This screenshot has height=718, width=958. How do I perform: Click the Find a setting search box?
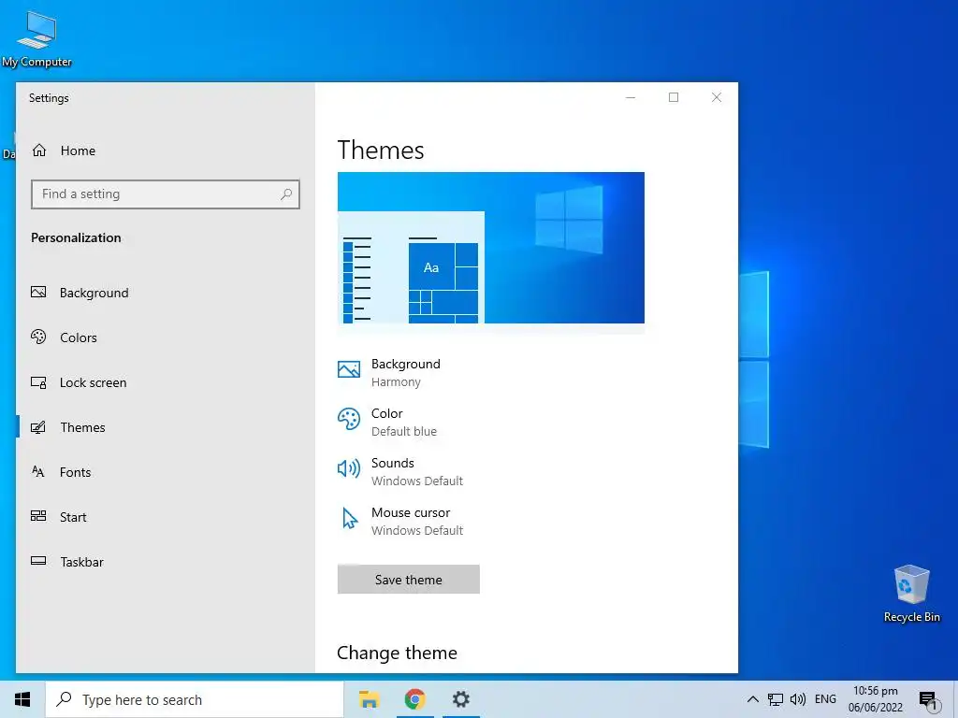tap(165, 194)
